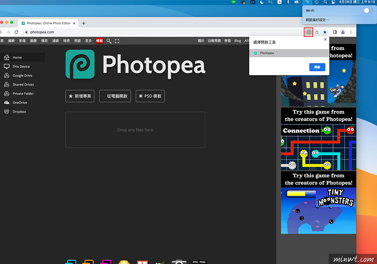The height and width of the screenshot is (264, 377).
Task: Click the blue bookmark star icon
Action: click(325, 32)
